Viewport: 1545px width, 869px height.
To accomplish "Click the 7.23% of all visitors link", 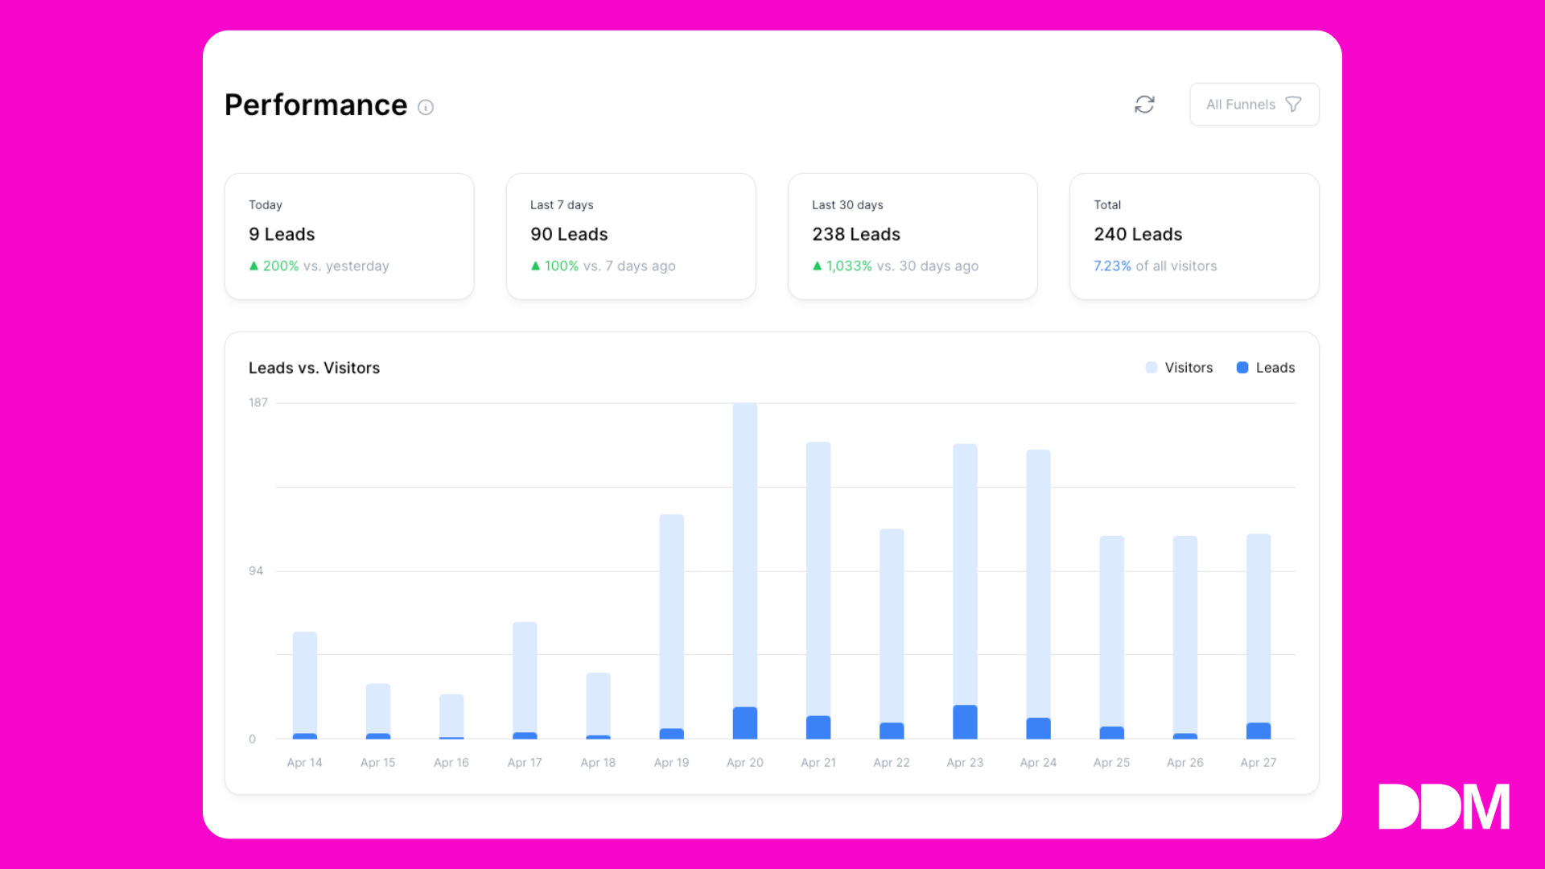I will pyautogui.click(x=1155, y=266).
